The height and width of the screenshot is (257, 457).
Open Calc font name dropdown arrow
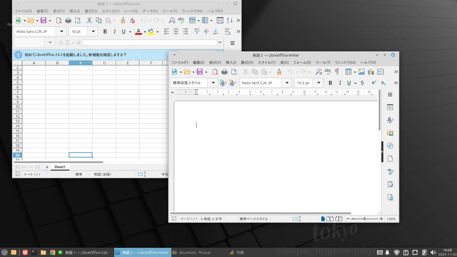click(x=61, y=31)
